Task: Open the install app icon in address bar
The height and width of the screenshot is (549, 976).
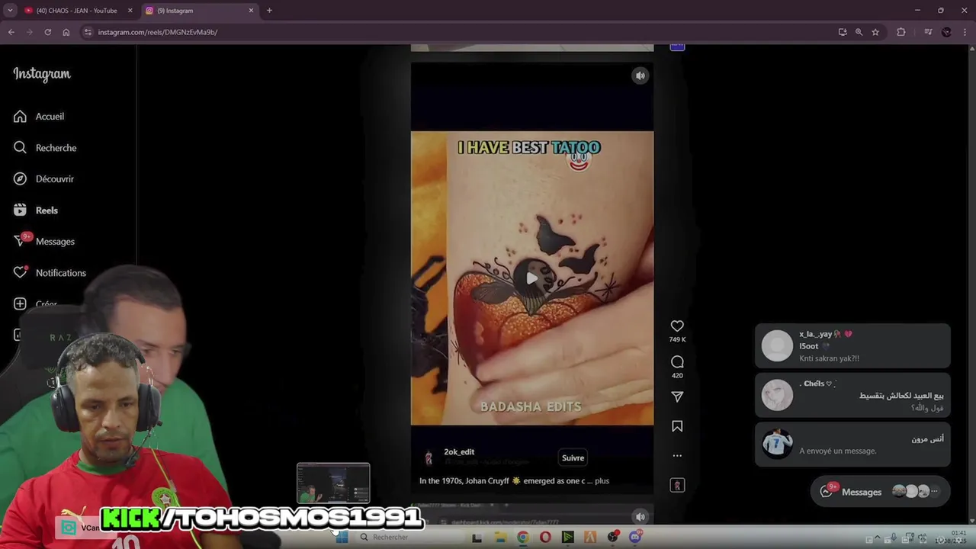Action: [x=842, y=32]
